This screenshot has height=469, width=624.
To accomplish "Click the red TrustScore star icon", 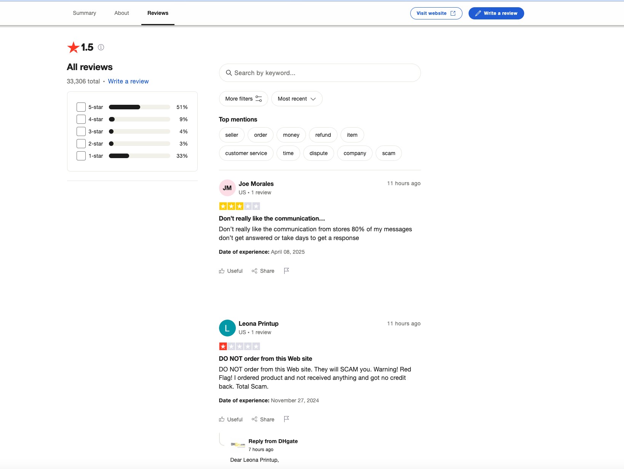I will click(x=73, y=47).
